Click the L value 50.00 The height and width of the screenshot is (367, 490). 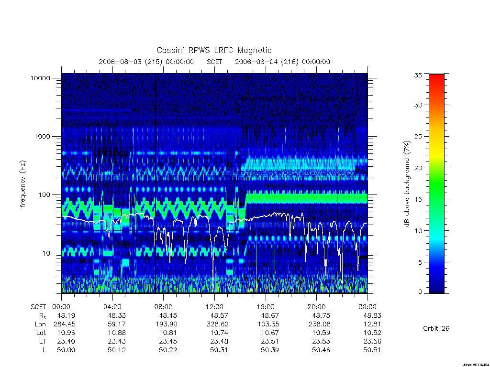66,350
